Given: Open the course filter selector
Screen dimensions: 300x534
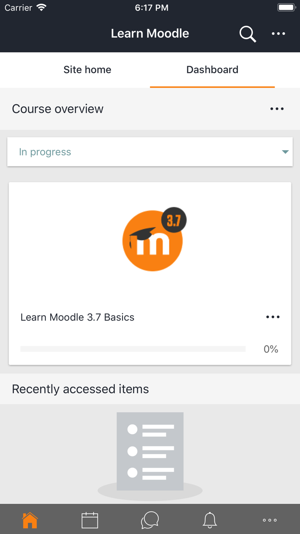Looking at the screenshot, I should 150,152.
